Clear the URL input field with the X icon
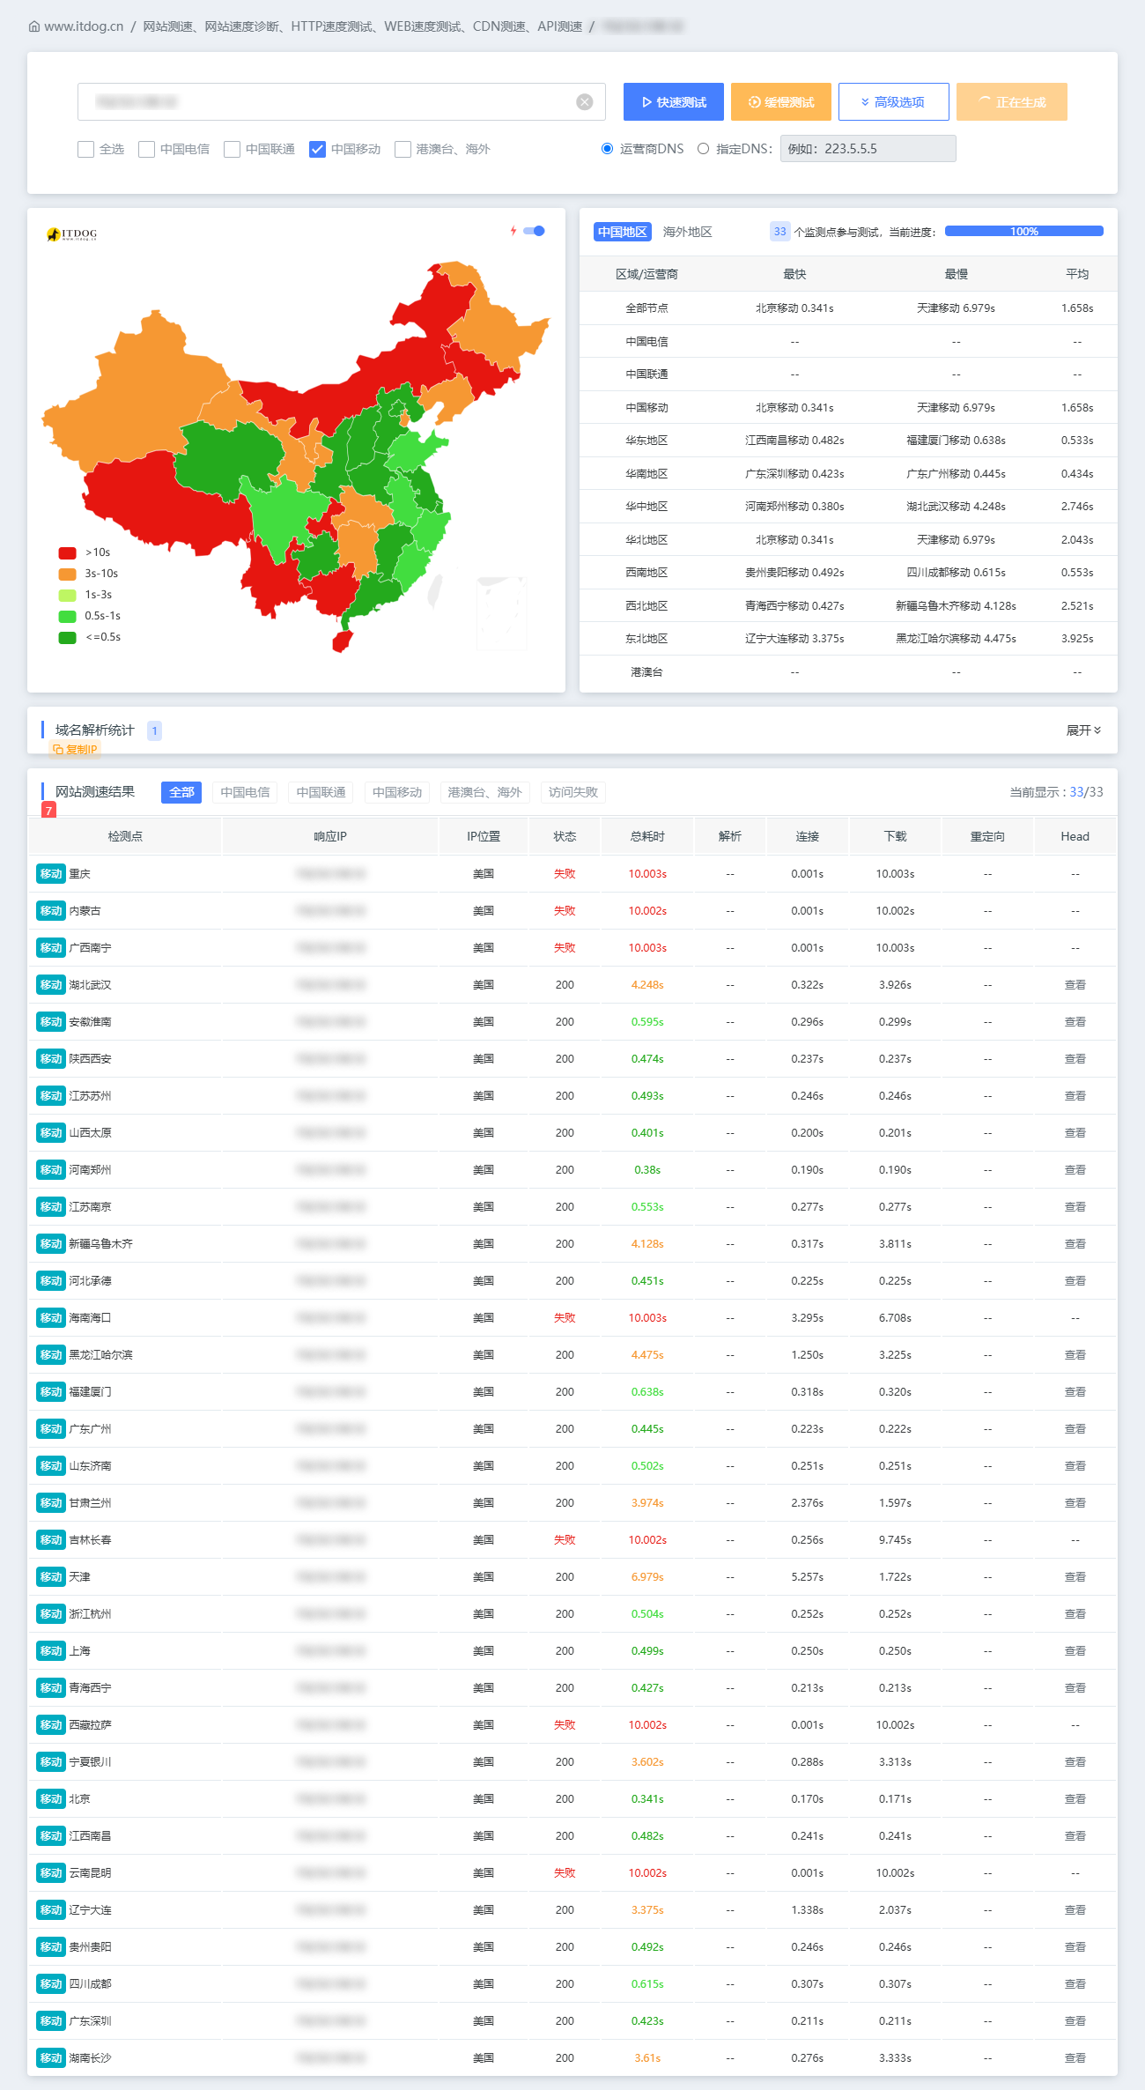This screenshot has width=1145, height=2090. point(585,102)
